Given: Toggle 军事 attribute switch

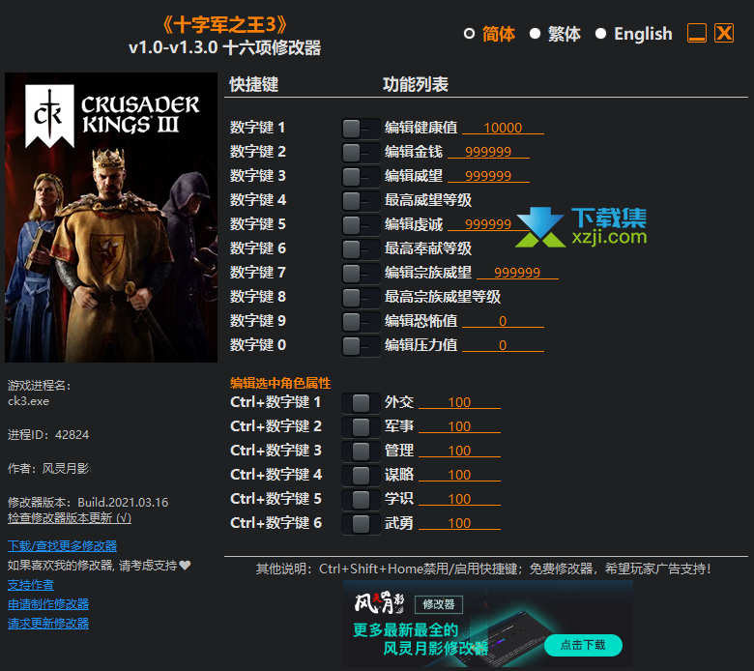Looking at the screenshot, I should coord(361,427).
